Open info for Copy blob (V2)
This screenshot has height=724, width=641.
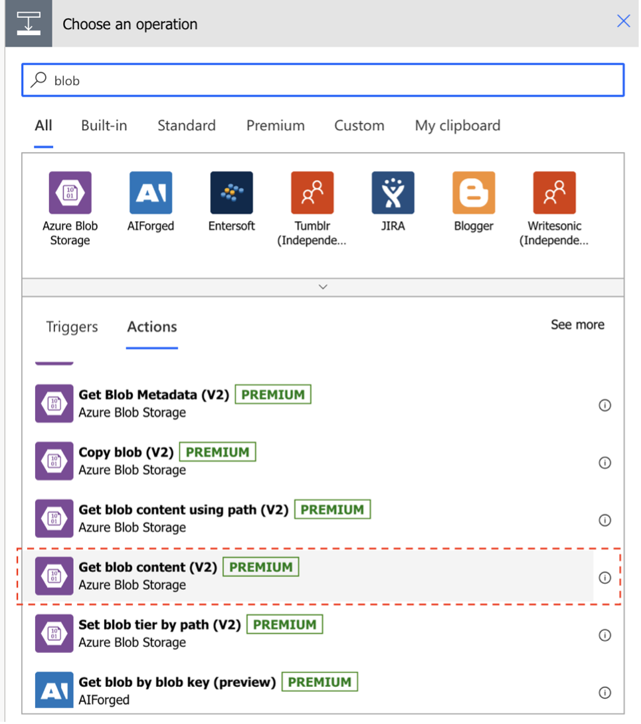pos(604,463)
